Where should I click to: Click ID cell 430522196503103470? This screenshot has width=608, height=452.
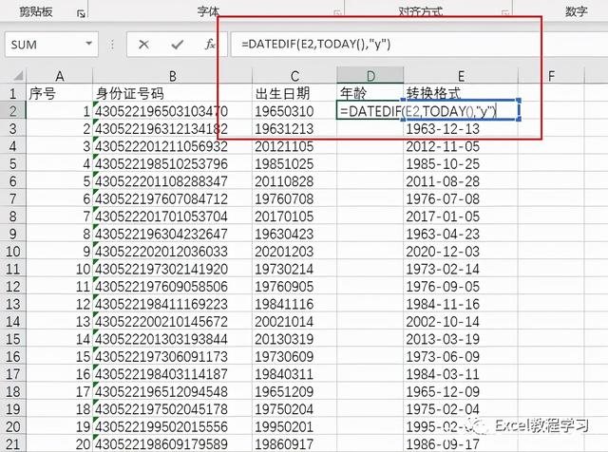[x=173, y=111]
